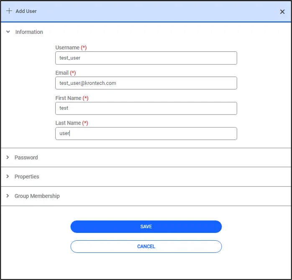The image size is (292, 280).
Task: Click the Email input field
Action: (146, 83)
